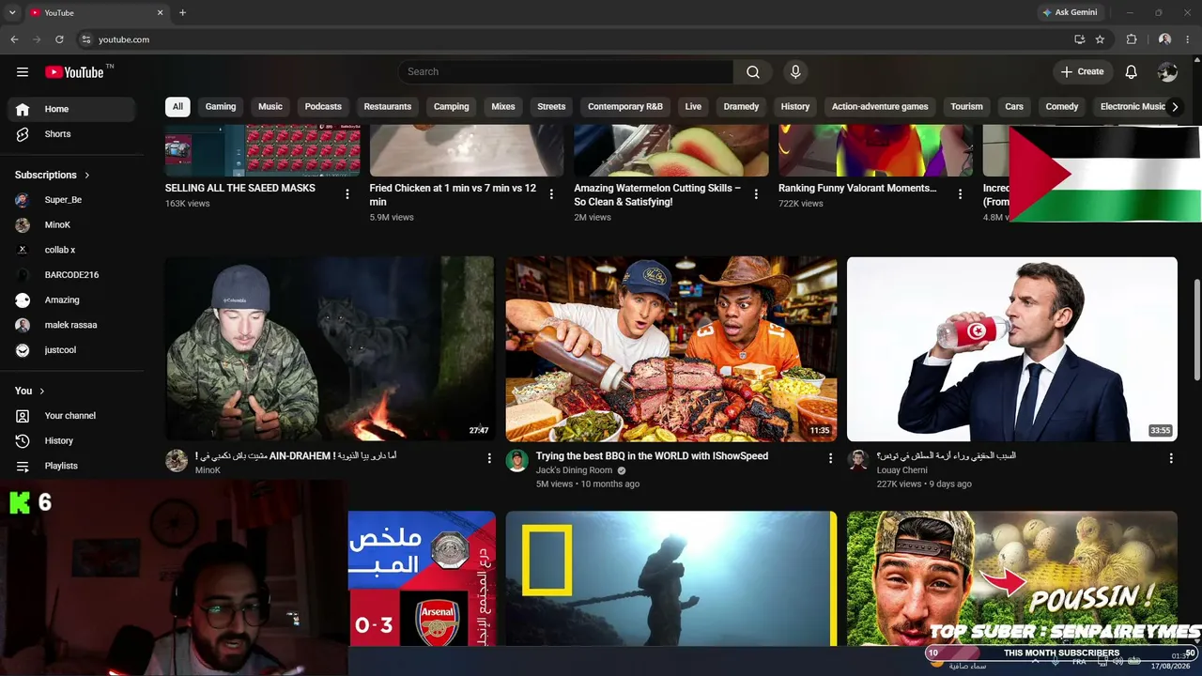This screenshot has height=676, width=1202.
Task: Open the Louay Cherni channel name
Action: [x=902, y=470]
